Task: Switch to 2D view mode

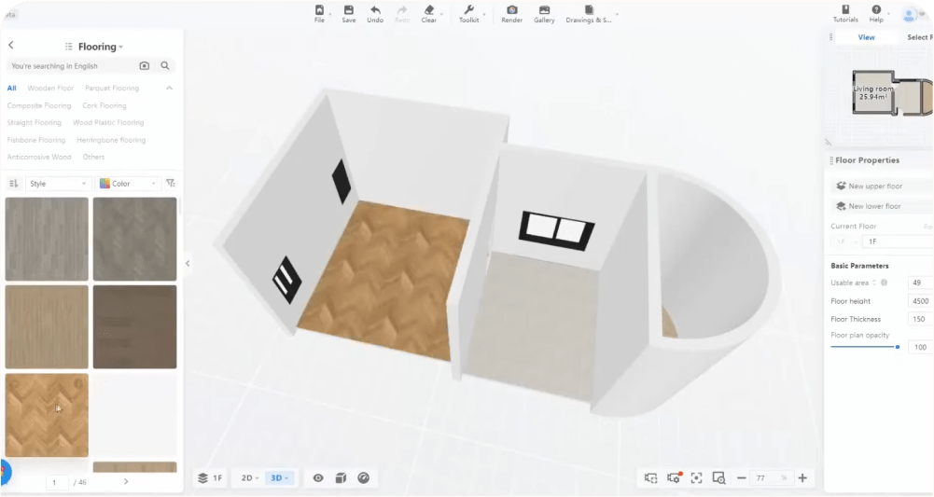Action: click(x=249, y=478)
